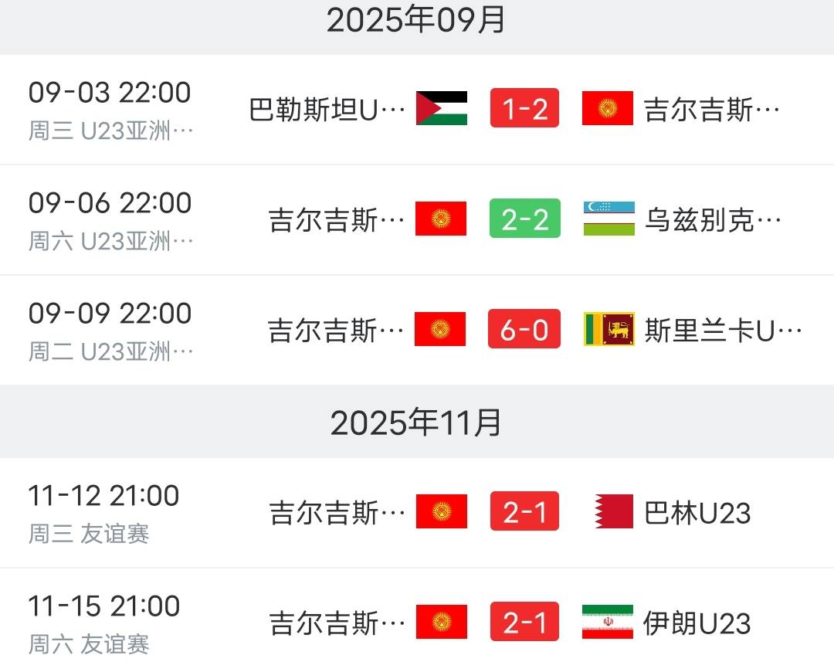The image size is (834, 672).
Task: Select the 巴勒斯坦U team name
Action: pos(327,110)
